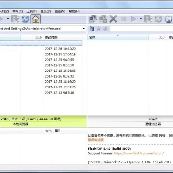Click the Winsock 2.2 log line

pyautogui.click(x=130, y=162)
